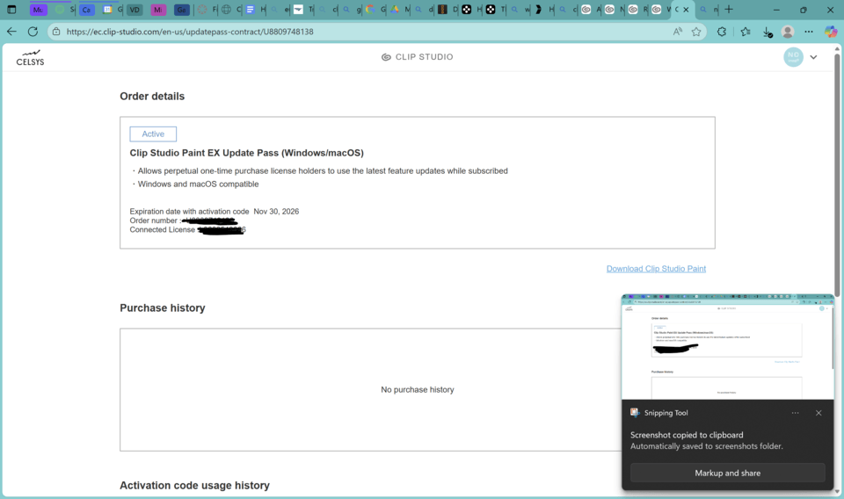
Task: Open the Download Clip Studio Paint link
Action: [656, 269]
